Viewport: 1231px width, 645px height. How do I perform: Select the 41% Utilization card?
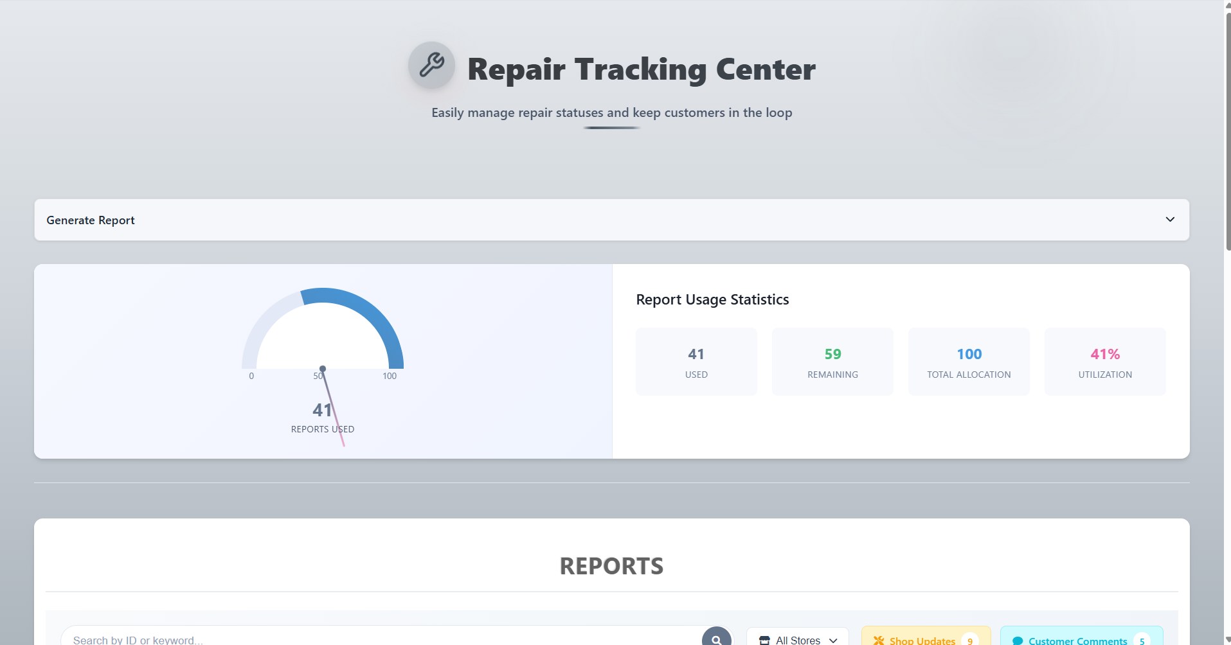coord(1105,362)
